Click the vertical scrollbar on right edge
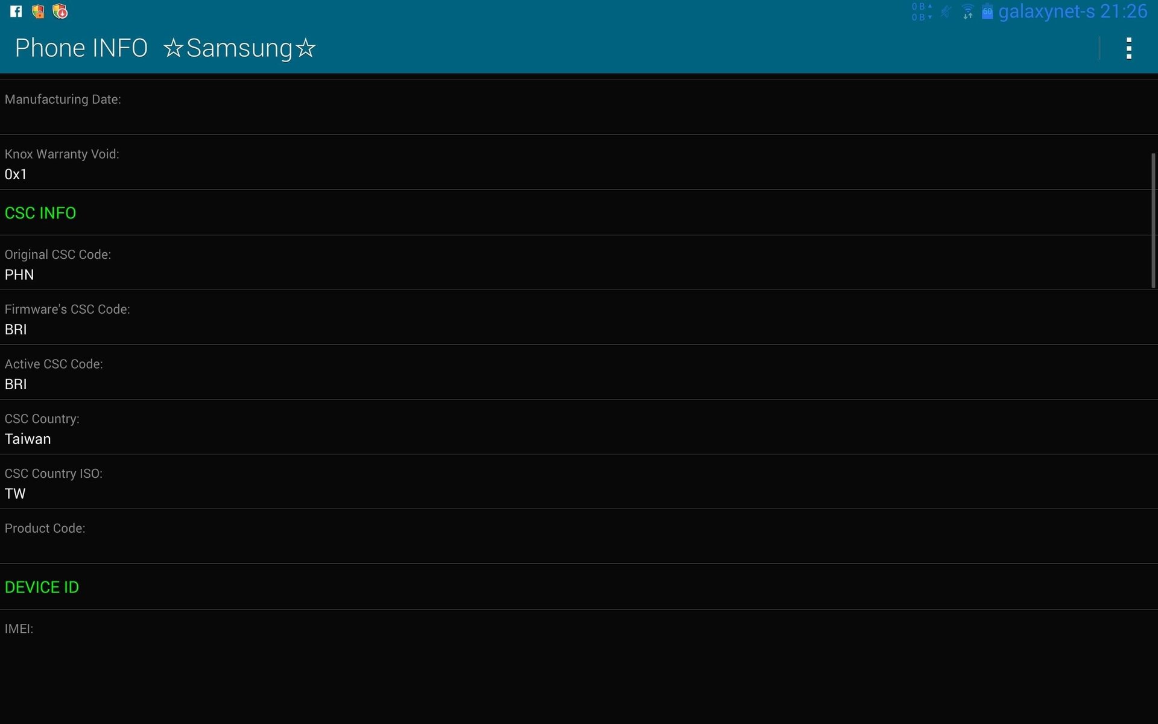Screen dimensions: 1158x724 click(1153, 221)
